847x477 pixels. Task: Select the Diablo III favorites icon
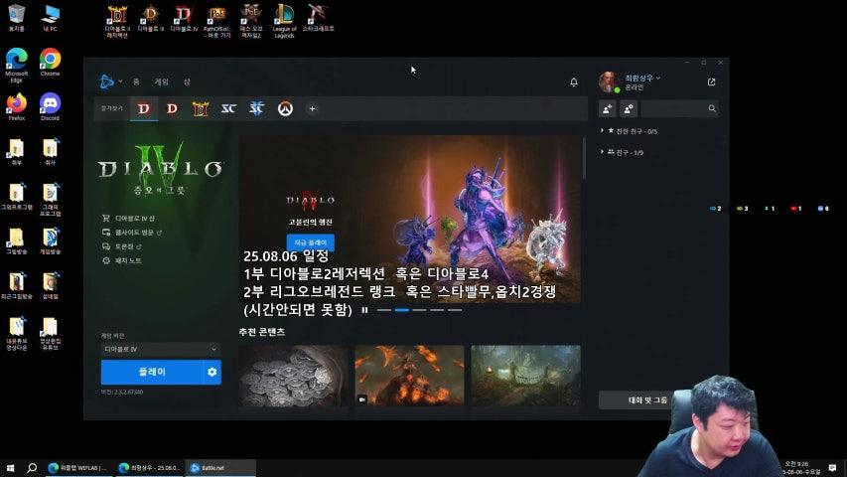tap(173, 108)
